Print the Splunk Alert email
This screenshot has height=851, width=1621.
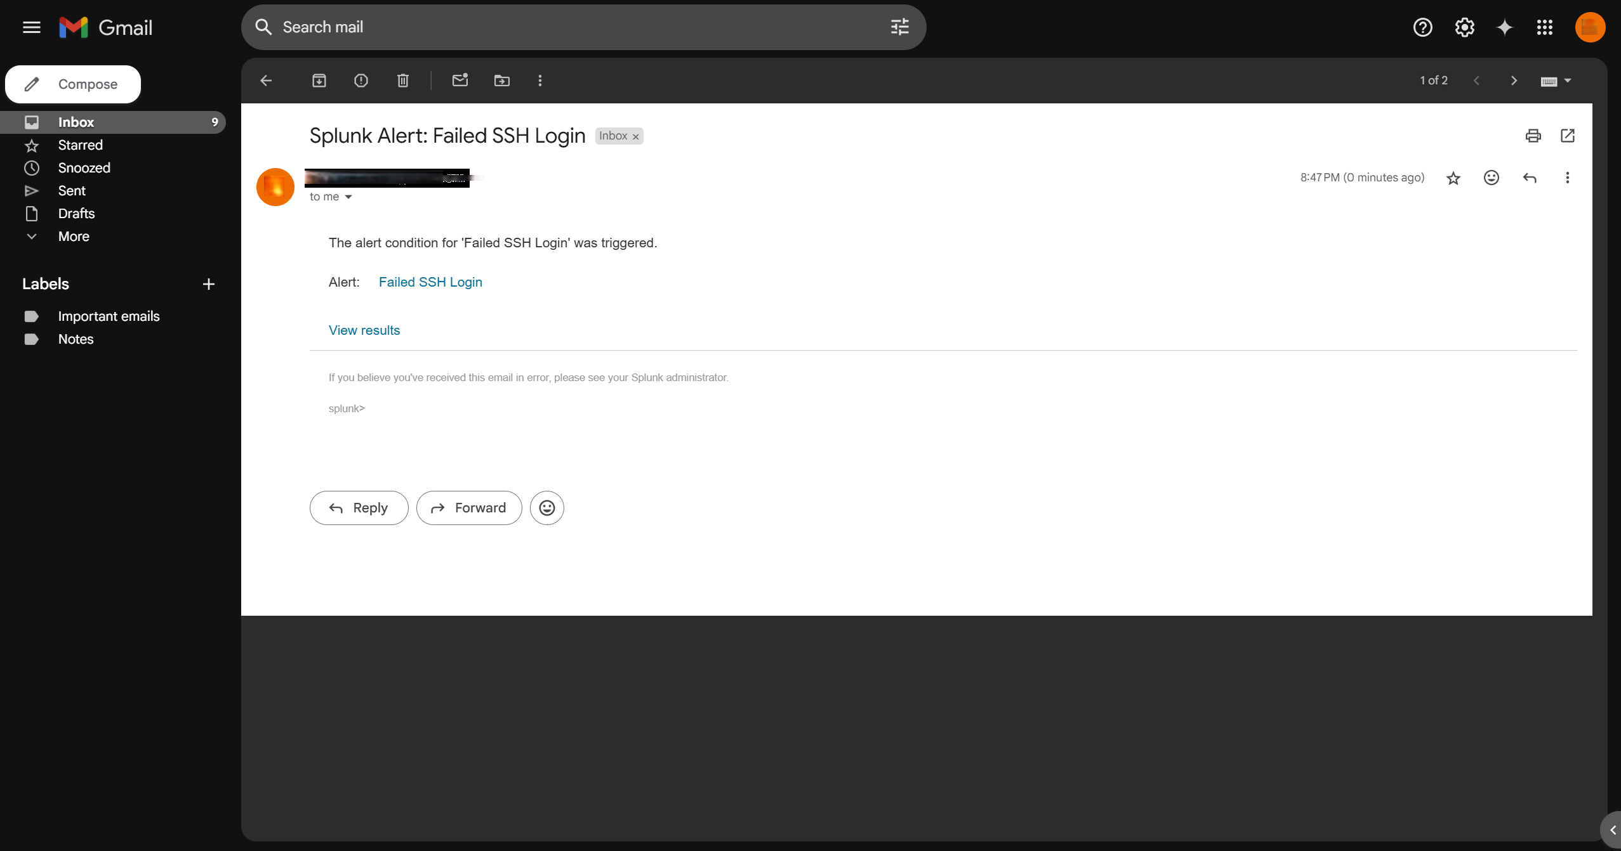(x=1533, y=136)
